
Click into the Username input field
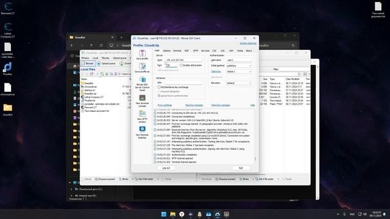239,60
